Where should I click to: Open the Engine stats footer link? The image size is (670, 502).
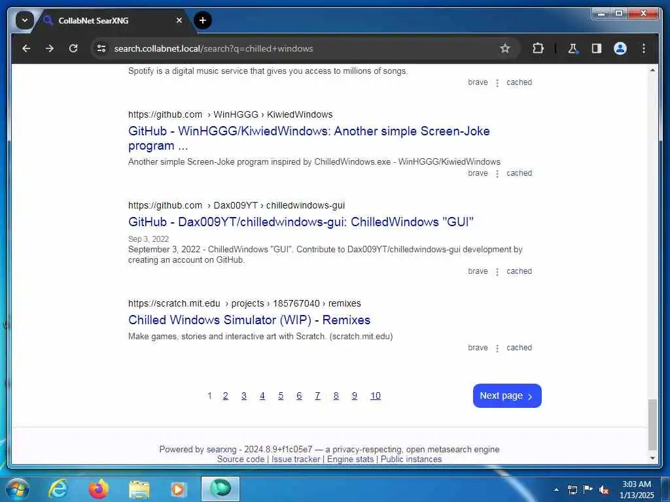(350, 460)
